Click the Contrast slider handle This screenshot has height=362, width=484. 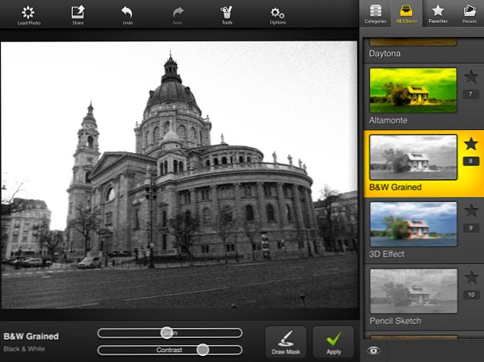tap(203, 350)
